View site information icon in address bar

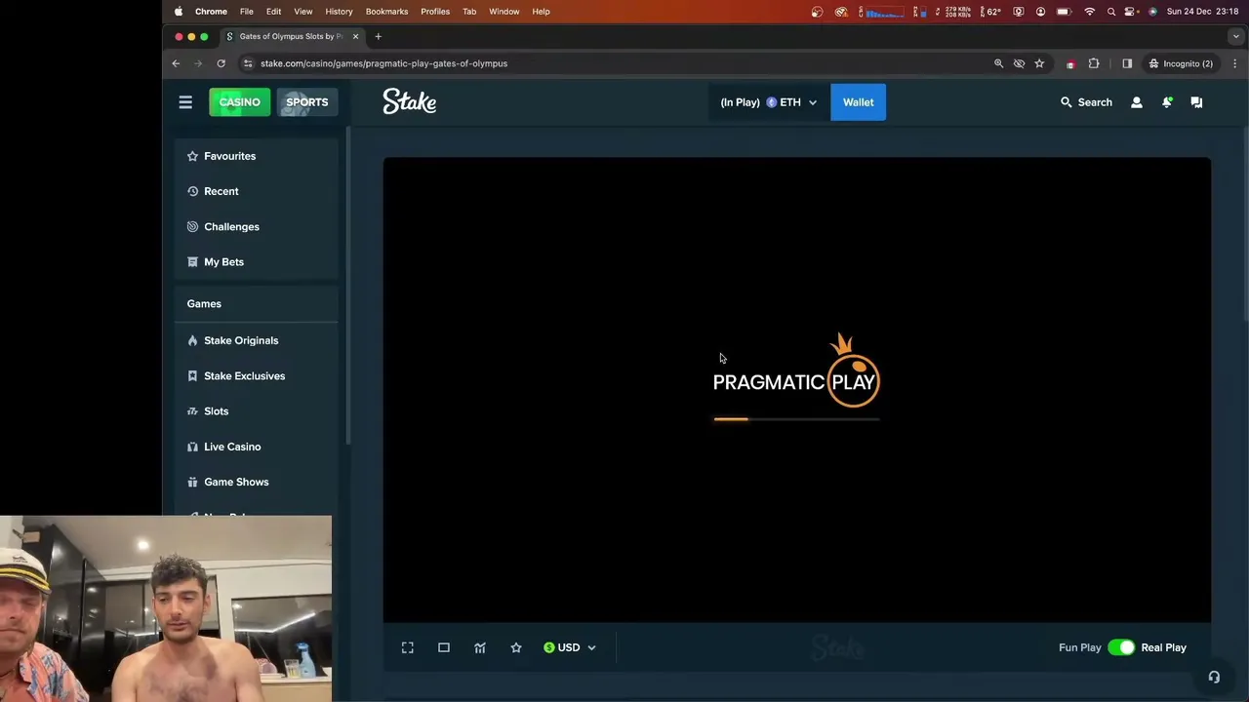[248, 63]
